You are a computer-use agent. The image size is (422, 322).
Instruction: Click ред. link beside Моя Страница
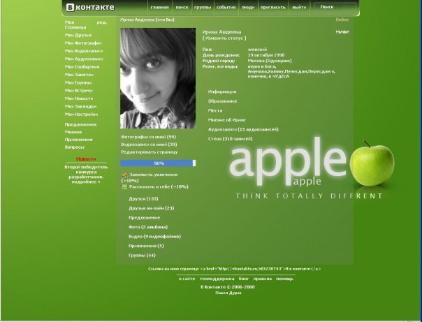coord(102,22)
